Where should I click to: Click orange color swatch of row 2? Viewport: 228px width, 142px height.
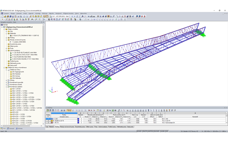point(52,121)
